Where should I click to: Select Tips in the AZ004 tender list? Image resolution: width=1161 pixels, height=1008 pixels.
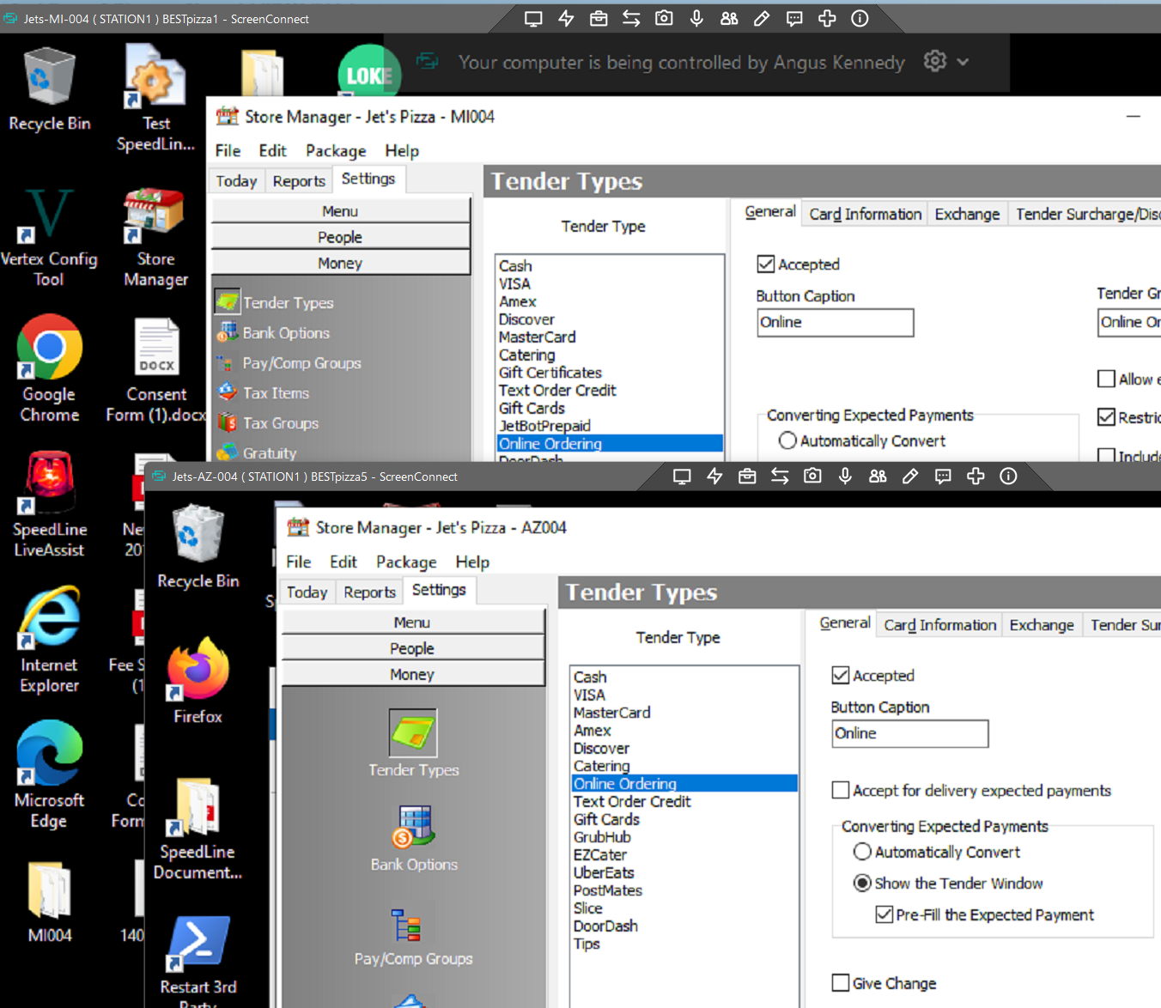pyautogui.click(x=587, y=944)
